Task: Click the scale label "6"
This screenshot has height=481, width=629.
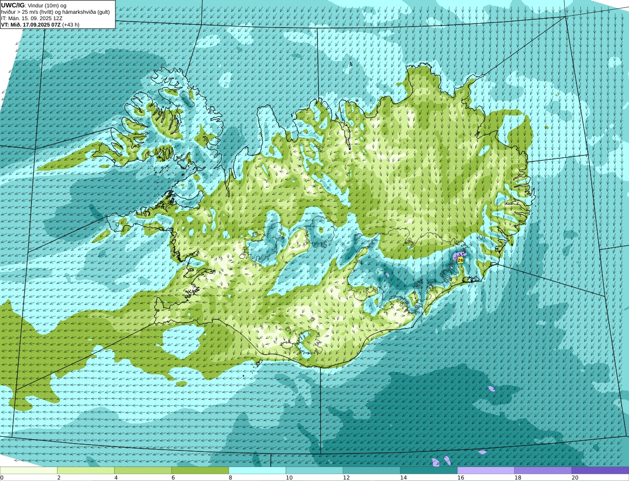Action: (173, 478)
